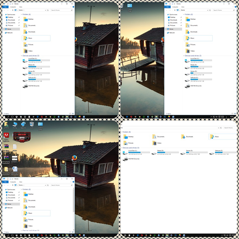Click File Explorer taskbar icon in top-left panel
Image resolution: width=239 pixels, height=239 pixels.
click(x=67, y=117)
